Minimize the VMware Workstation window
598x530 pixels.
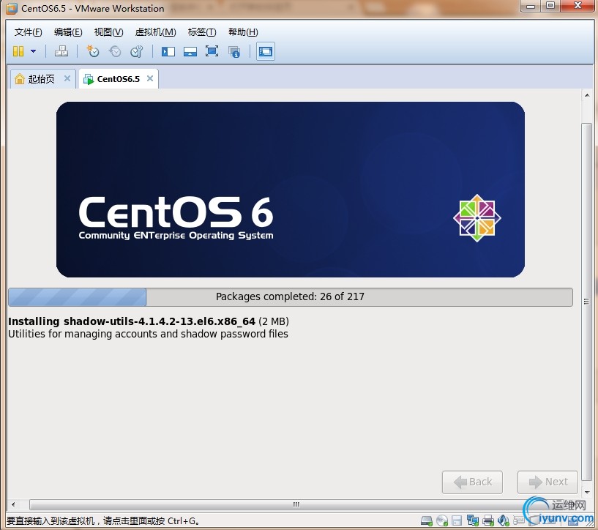click(x=531, y=6)
